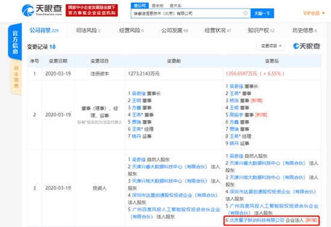This screenshot has width=331, height=227.
Task: Open 吴奇锋 董事长 link in 变更前 column
Action: tap(138, 93)
